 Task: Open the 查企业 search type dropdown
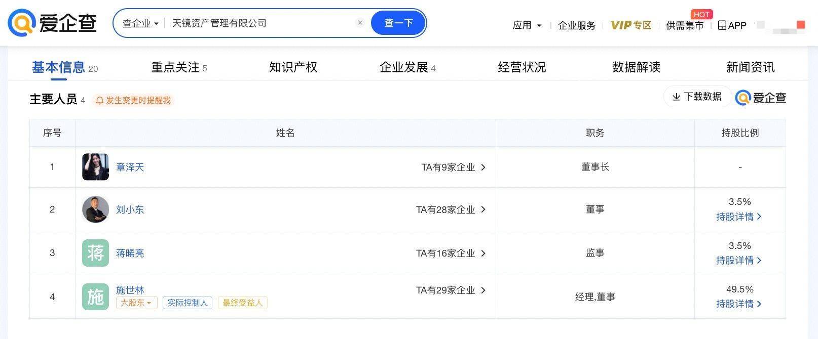point(140,23)
